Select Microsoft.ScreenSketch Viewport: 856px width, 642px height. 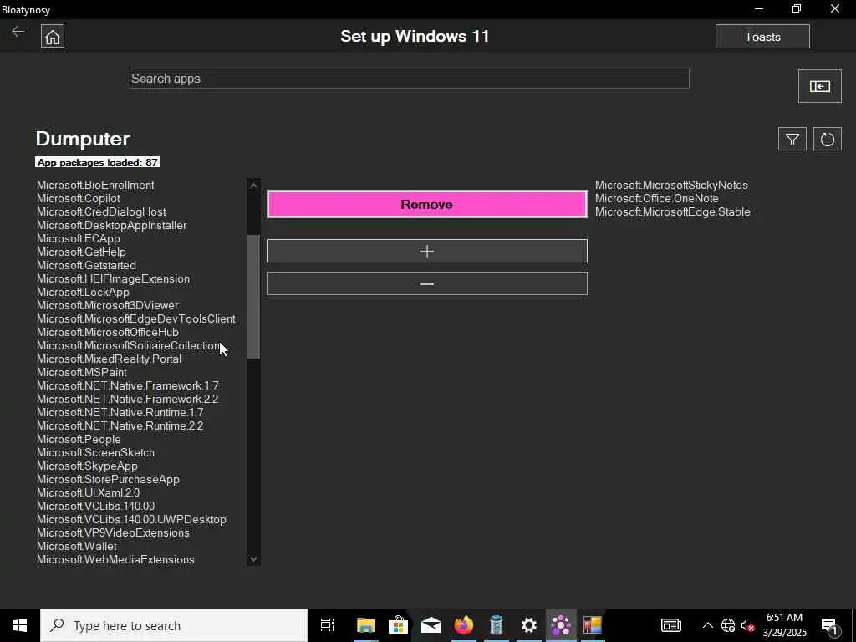coord(95,452)
